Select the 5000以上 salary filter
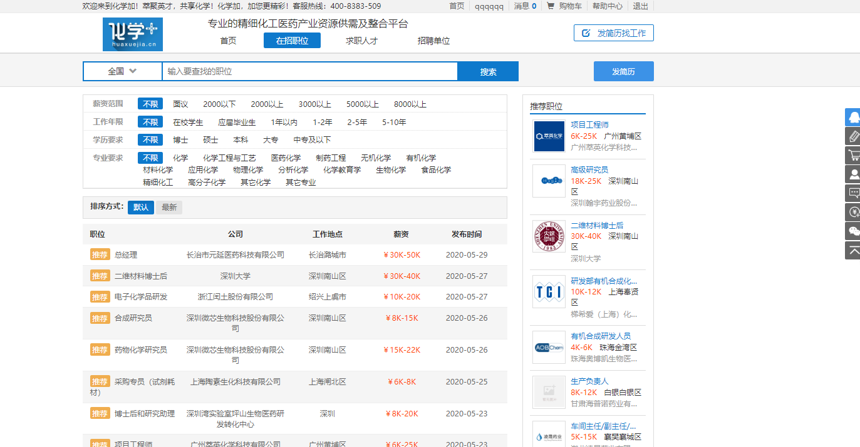Viewport: 860px width, 447px height. (362, 104)
